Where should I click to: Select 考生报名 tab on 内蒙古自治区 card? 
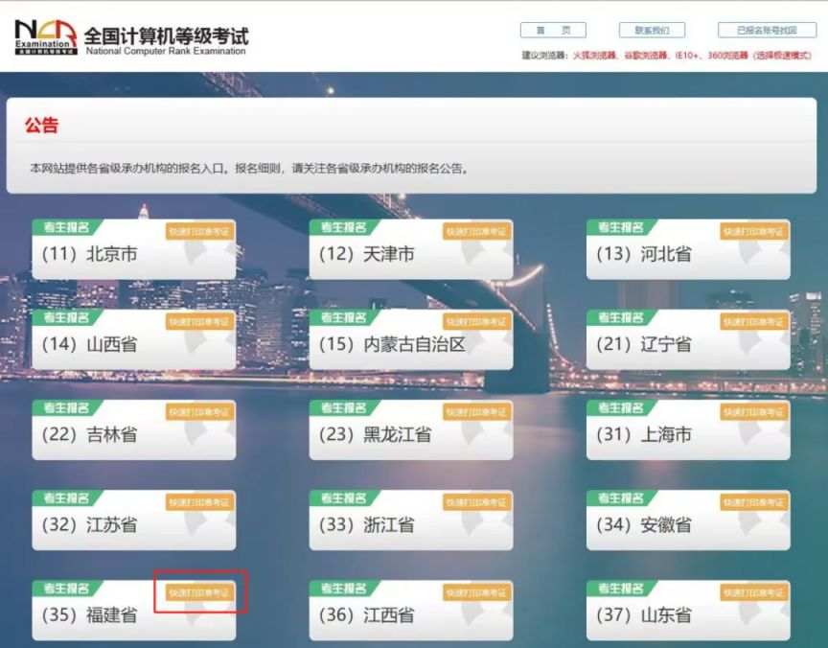(343, 318)
